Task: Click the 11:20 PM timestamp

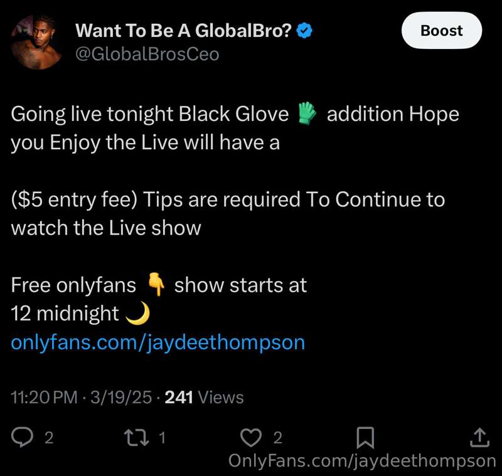Action: click(44, 398)
